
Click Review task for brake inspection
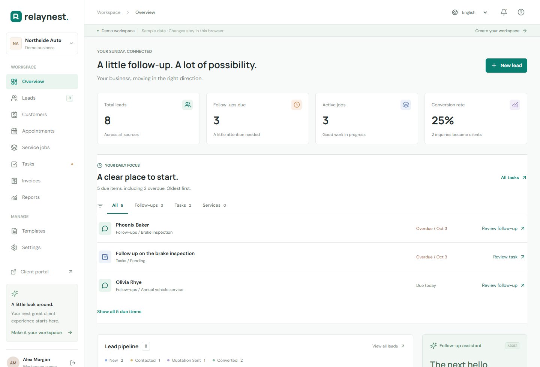(x=509, y=257)
